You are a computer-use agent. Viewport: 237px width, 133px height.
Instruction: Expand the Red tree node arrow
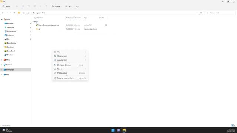2,75
